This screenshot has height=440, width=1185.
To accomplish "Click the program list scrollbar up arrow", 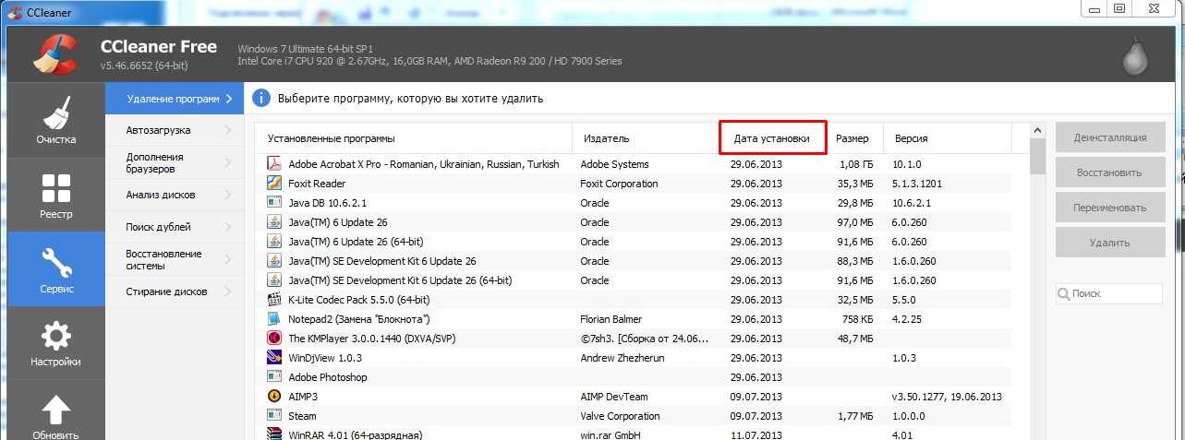I will 1037,131.
